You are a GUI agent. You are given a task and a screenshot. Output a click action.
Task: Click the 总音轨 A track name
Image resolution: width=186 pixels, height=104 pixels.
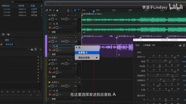point(55,82)
